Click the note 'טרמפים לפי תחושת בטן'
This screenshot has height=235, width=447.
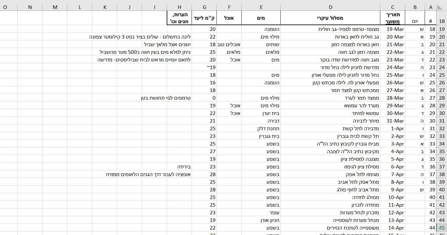click(x=166, y=98)
